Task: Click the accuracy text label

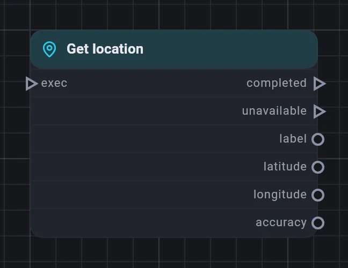Action: [x=281, y=223]
